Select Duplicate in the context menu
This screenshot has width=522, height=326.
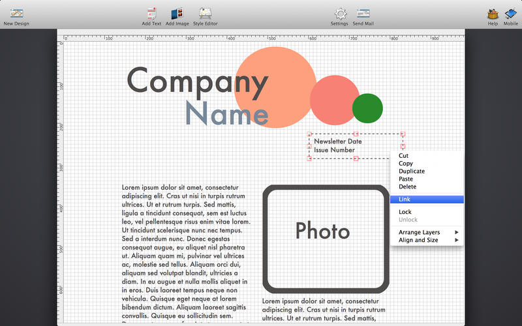(427, 171)
